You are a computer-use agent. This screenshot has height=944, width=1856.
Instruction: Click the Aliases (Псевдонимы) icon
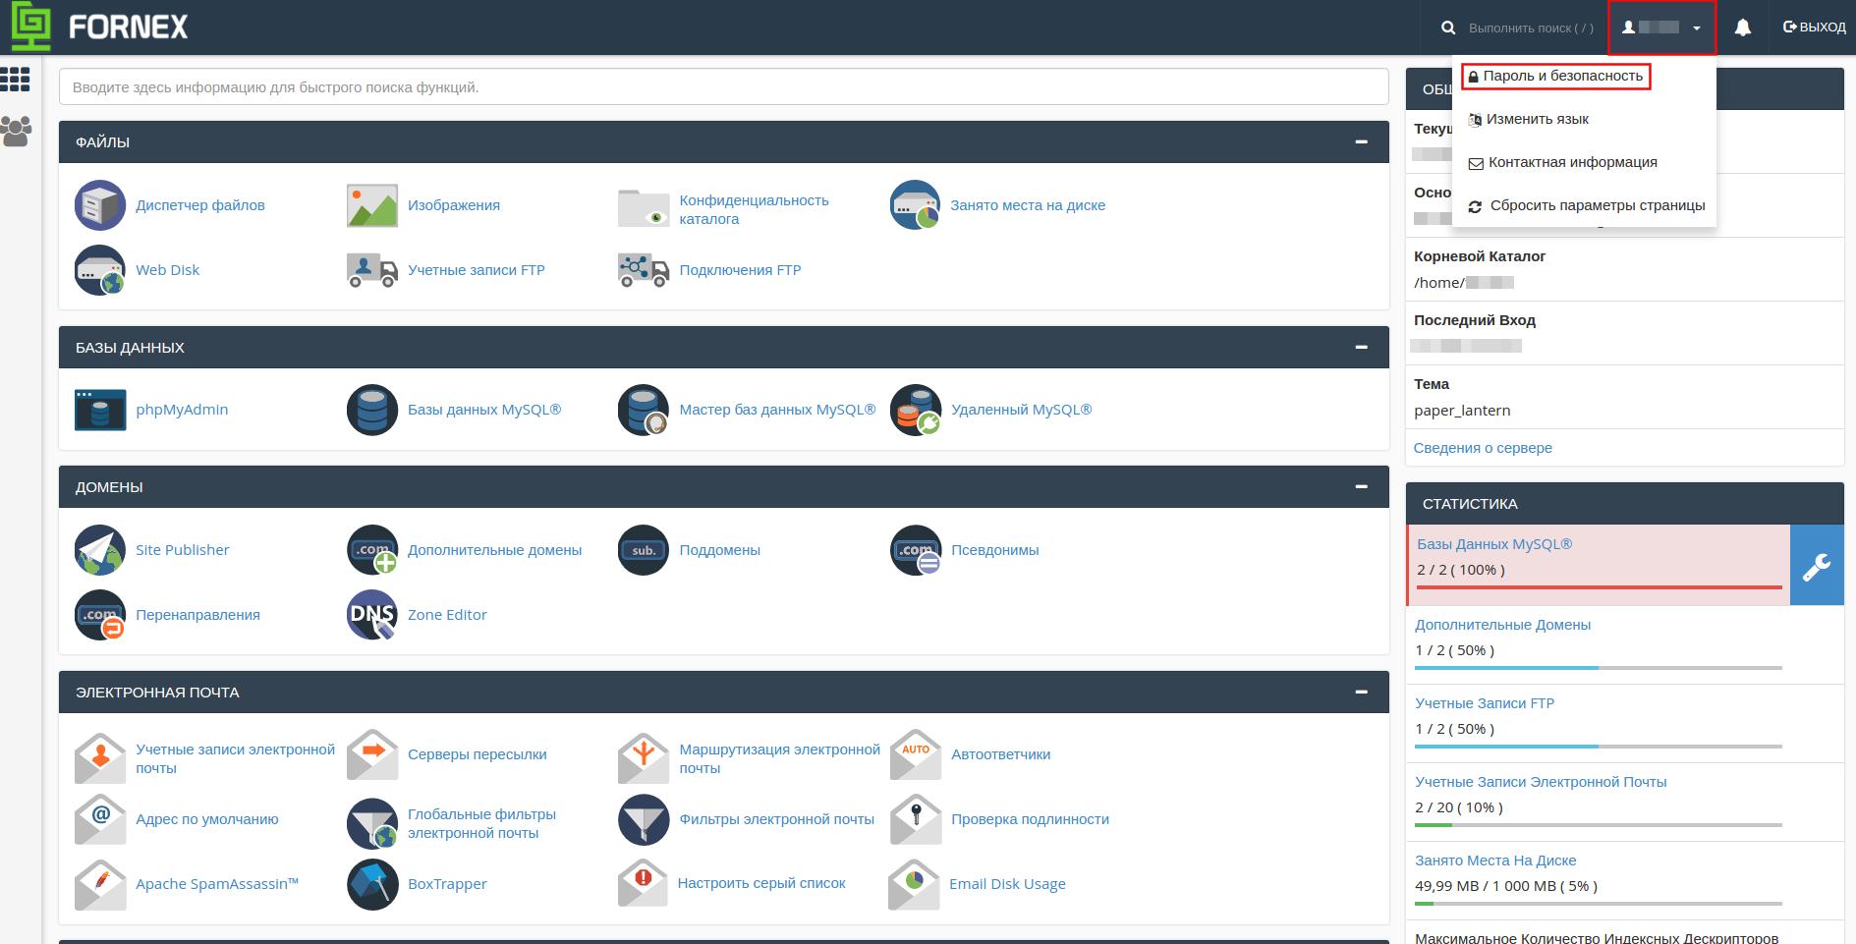(x=916, y=550)
